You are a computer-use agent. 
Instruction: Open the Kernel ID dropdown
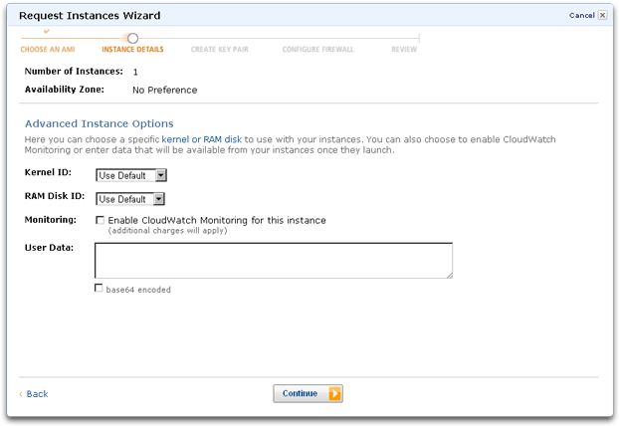pos(131,175)
